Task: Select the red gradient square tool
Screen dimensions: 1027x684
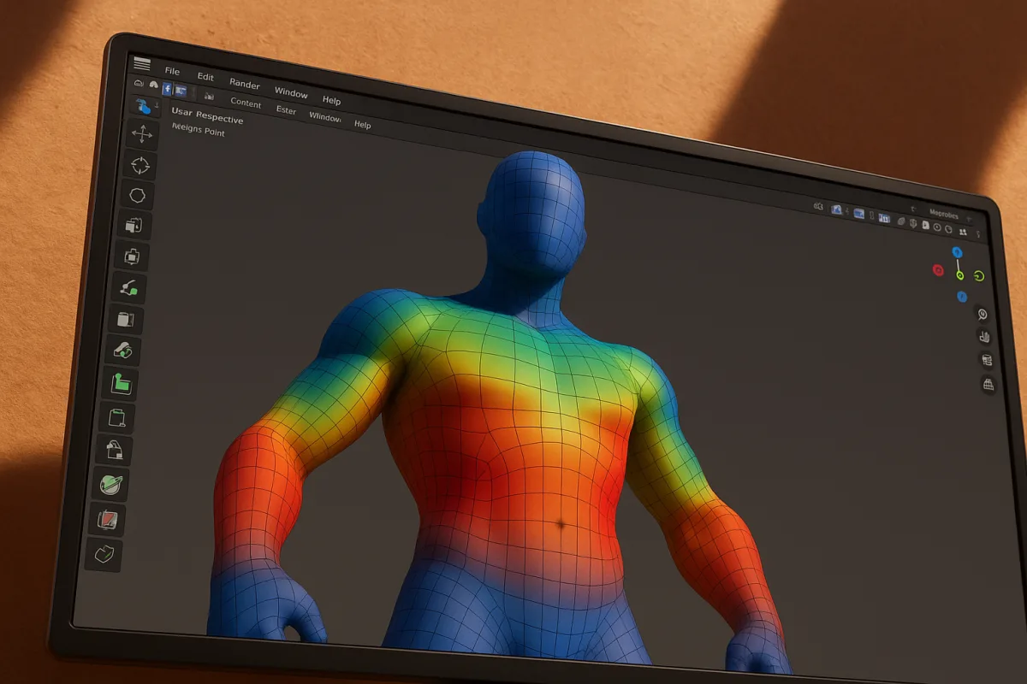Action: (109, 519)
